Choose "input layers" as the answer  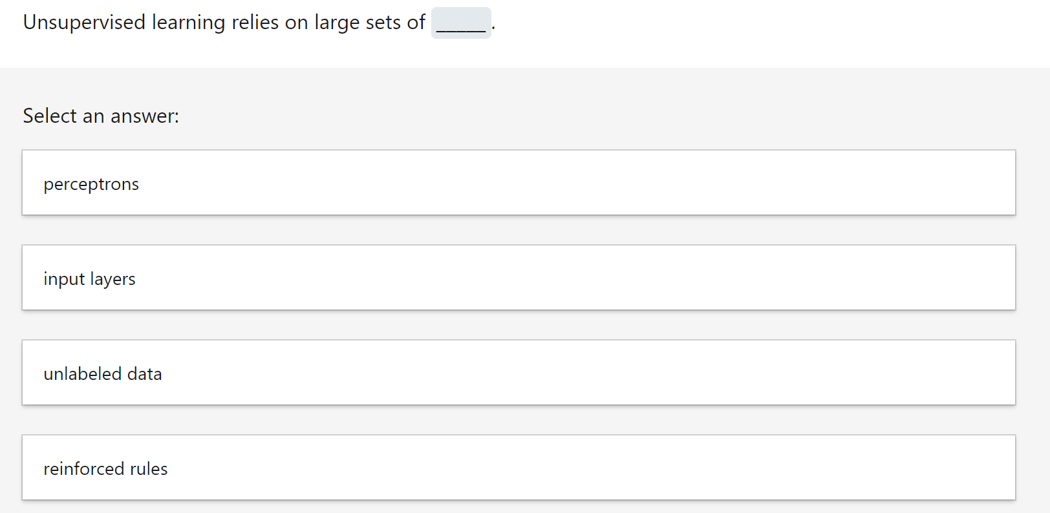(519, 278)
